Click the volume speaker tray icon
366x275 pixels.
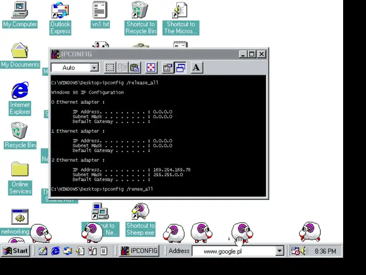pos(304,251)
